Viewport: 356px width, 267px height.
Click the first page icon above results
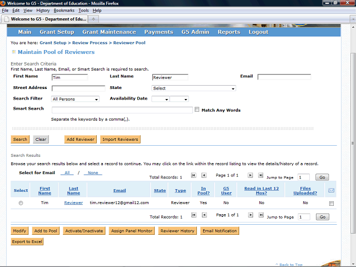(194, 175)
